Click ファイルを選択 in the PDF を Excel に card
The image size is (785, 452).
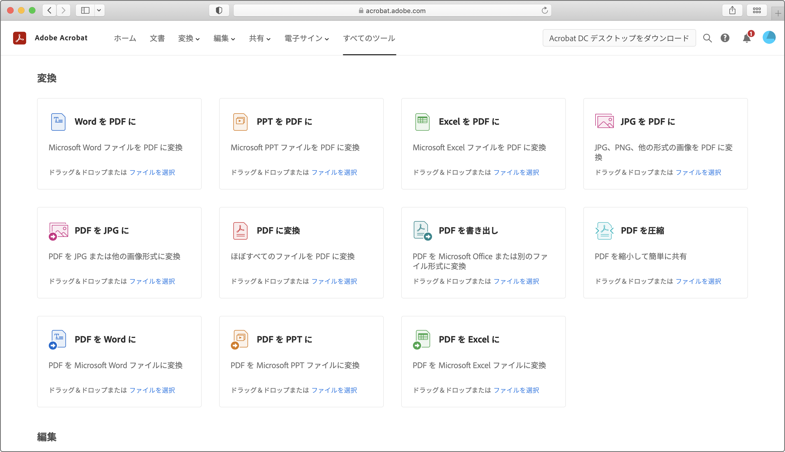516,390
